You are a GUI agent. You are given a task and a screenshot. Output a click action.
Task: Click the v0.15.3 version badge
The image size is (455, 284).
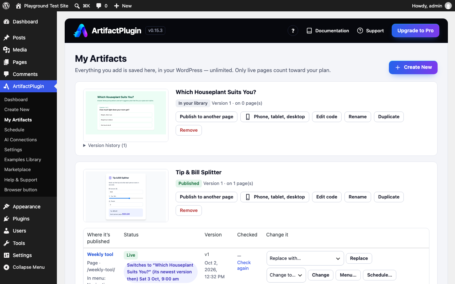pos(155,31)
